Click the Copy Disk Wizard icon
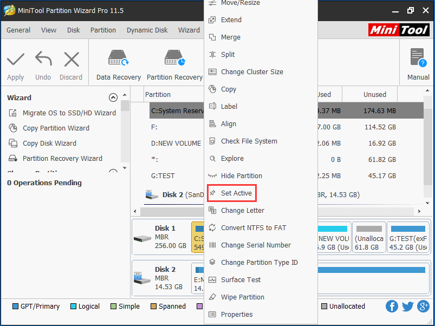 tap(13, 143)
